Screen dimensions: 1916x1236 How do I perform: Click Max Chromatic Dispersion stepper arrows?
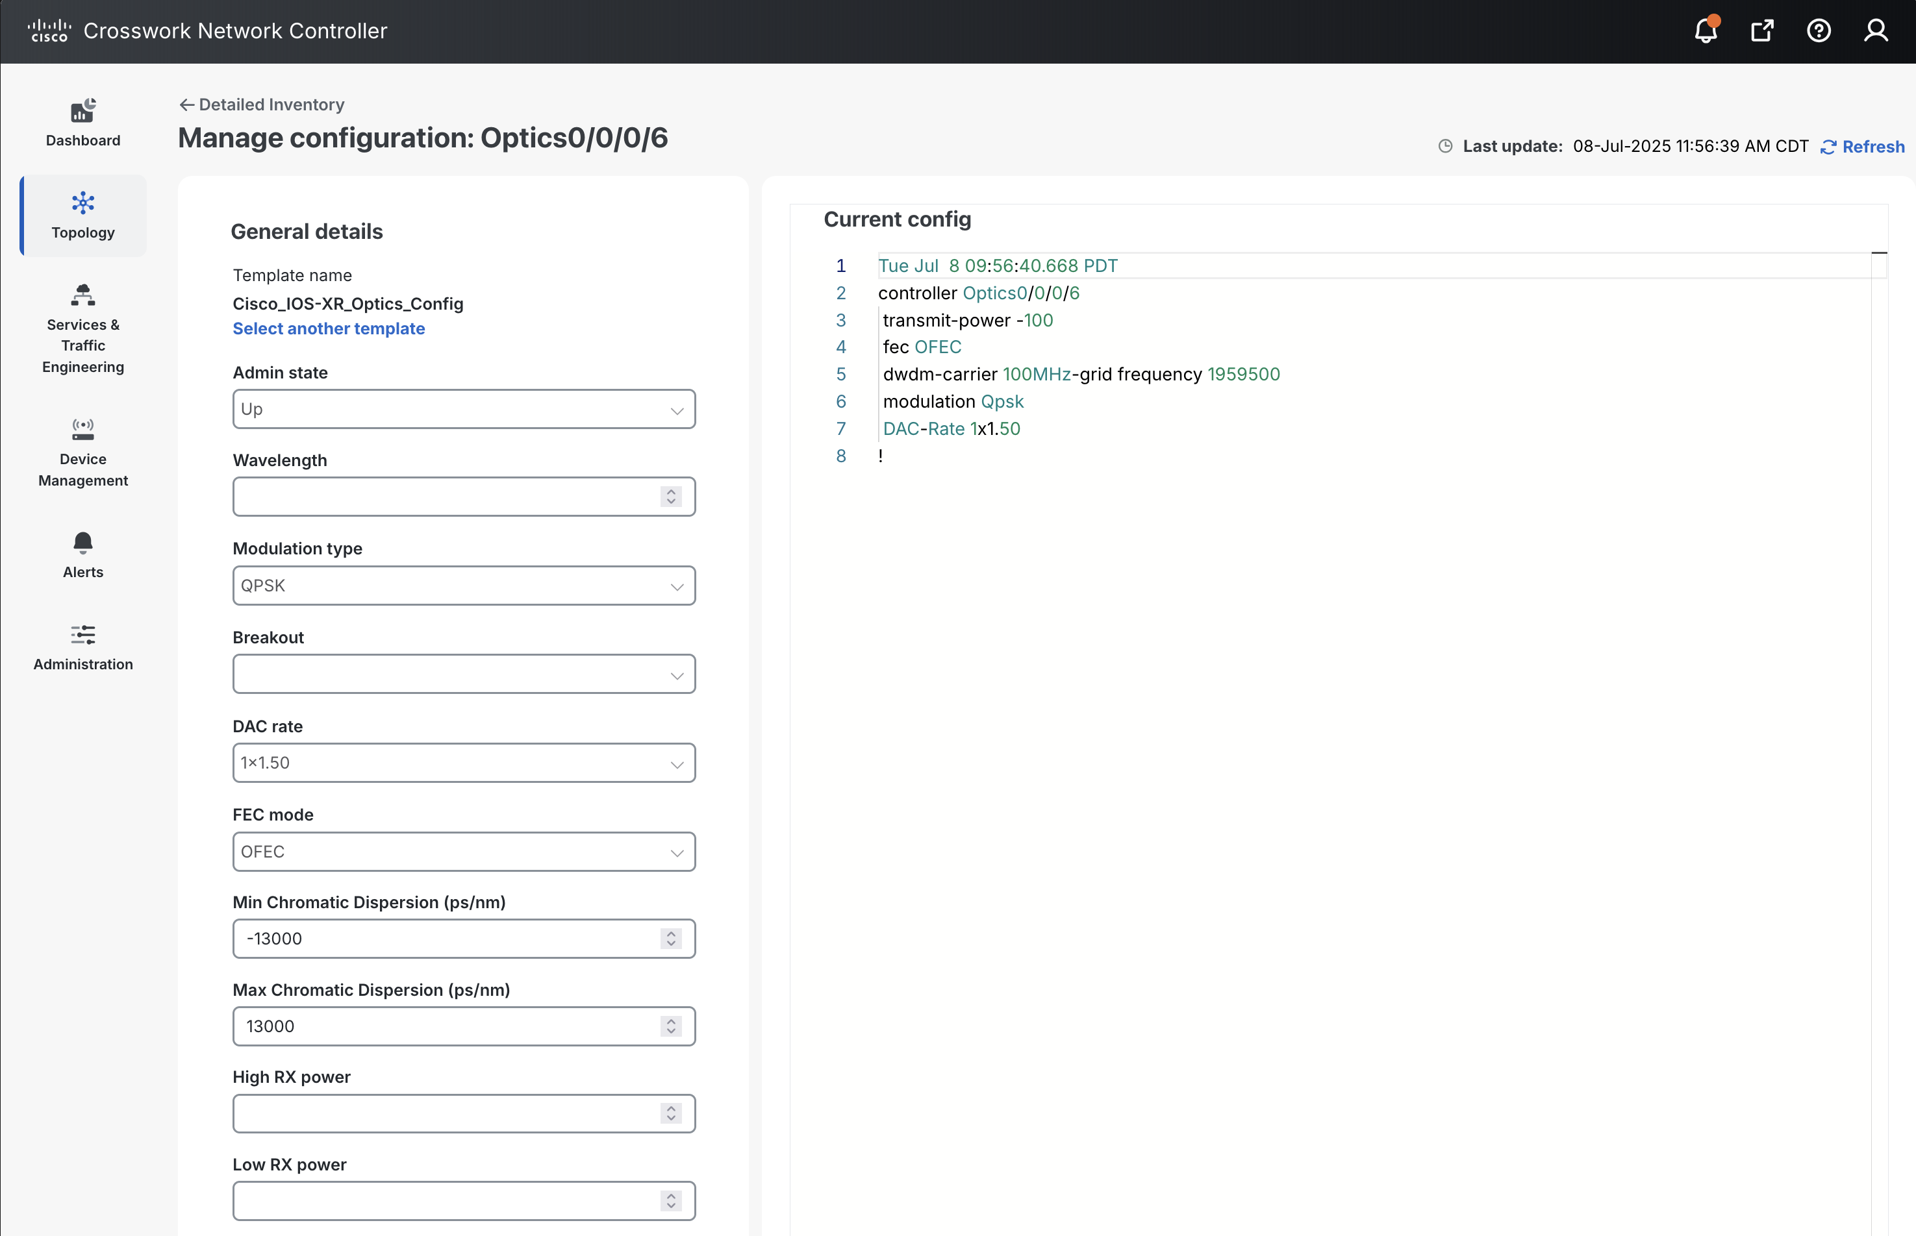click(672, 1026)
